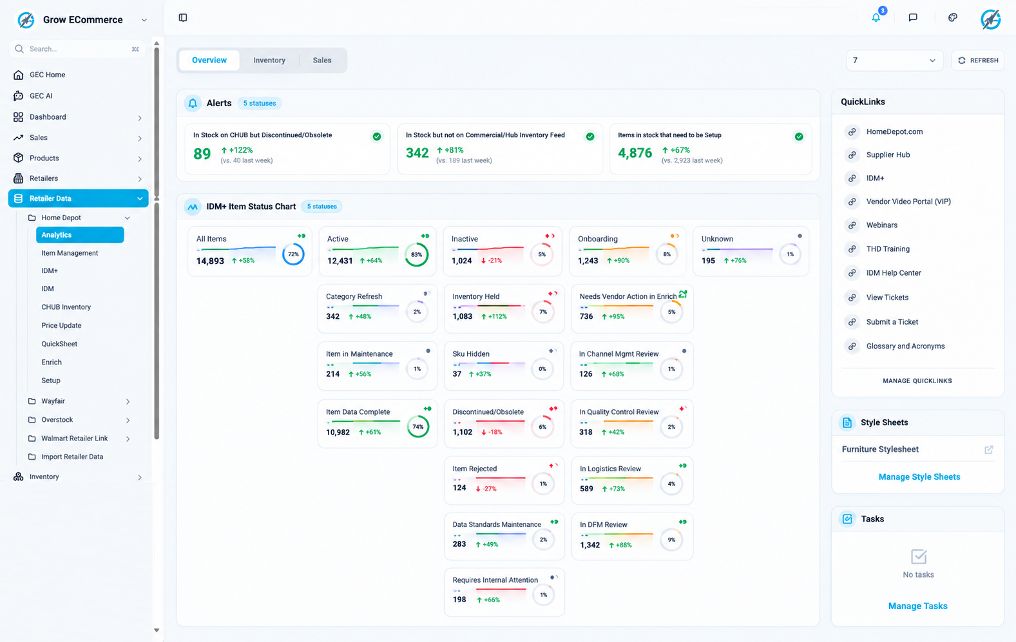Open Item Management in sidebar
This screenshot has width=1016, height=642.
[x=70, y=253]
